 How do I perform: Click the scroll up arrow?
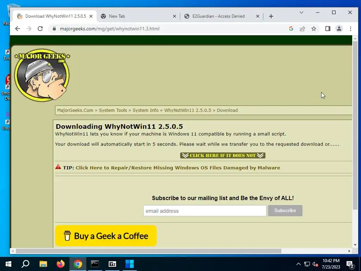pyautogui.click(x=355, y=38)
